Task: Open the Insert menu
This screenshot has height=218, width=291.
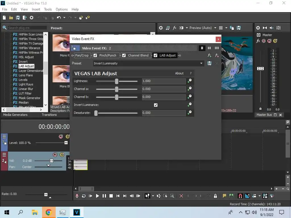Action: 36,9
